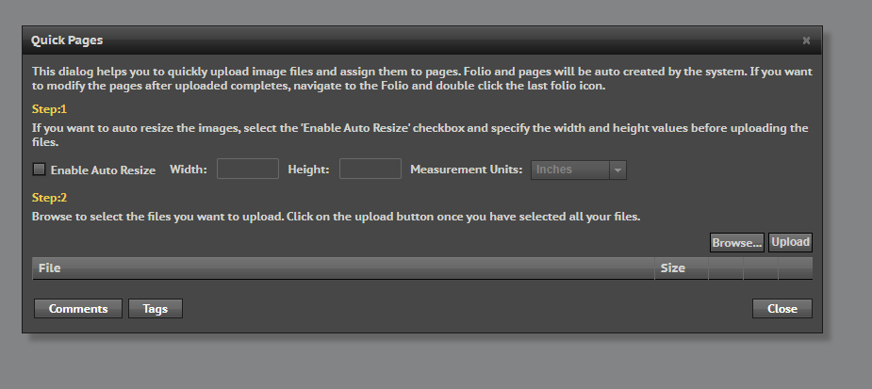Sort by the File column header
Viewport: 872px width, 389px height.
[x=343, y=267]
